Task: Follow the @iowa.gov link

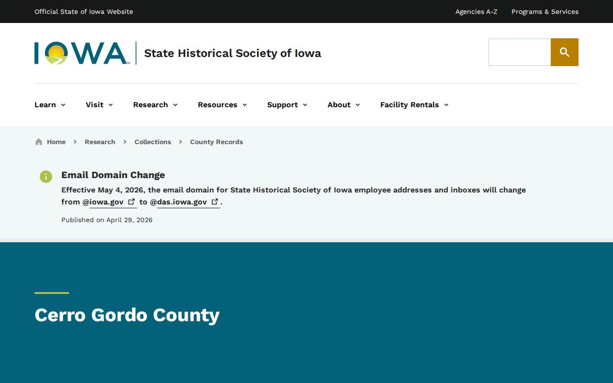Action: (x=113, y=202)
